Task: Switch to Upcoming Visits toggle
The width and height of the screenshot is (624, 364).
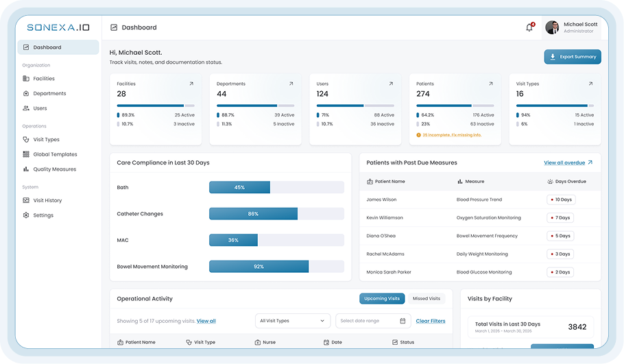Action: (x=382, y=298)
